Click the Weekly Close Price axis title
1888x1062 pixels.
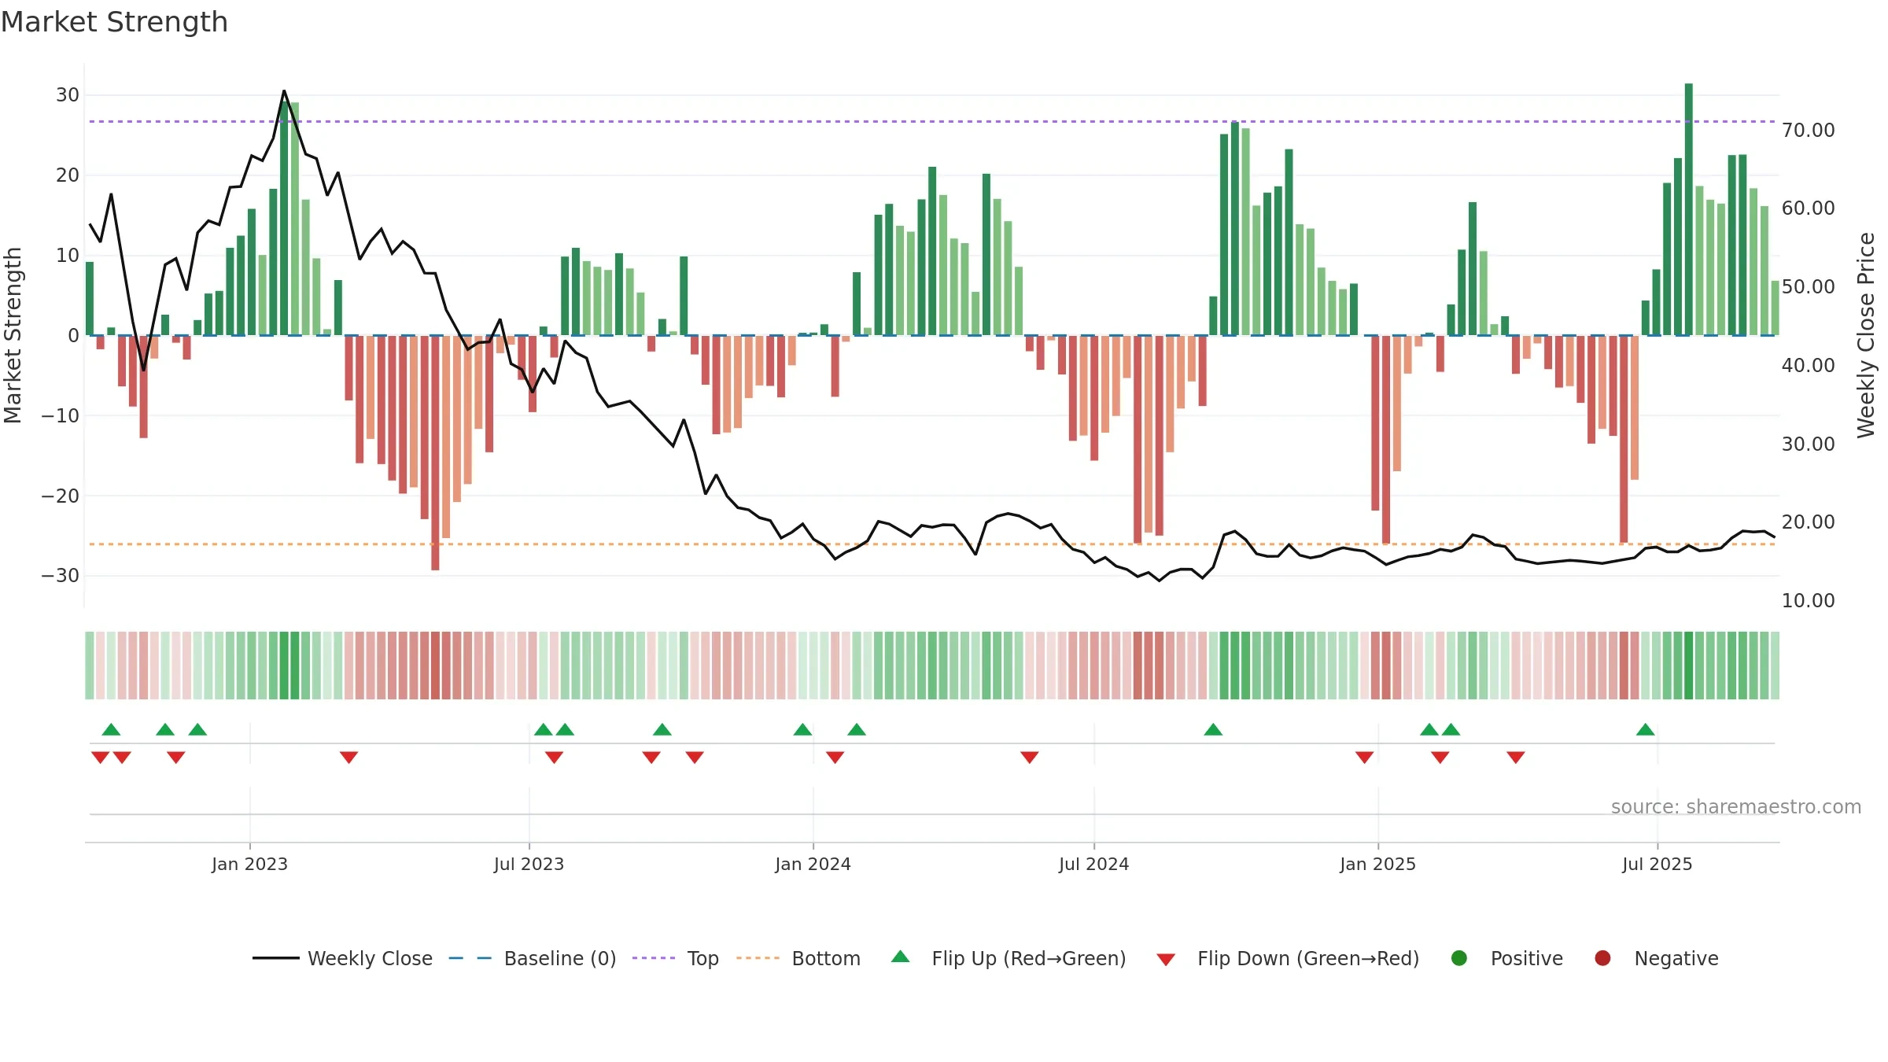1866,335
